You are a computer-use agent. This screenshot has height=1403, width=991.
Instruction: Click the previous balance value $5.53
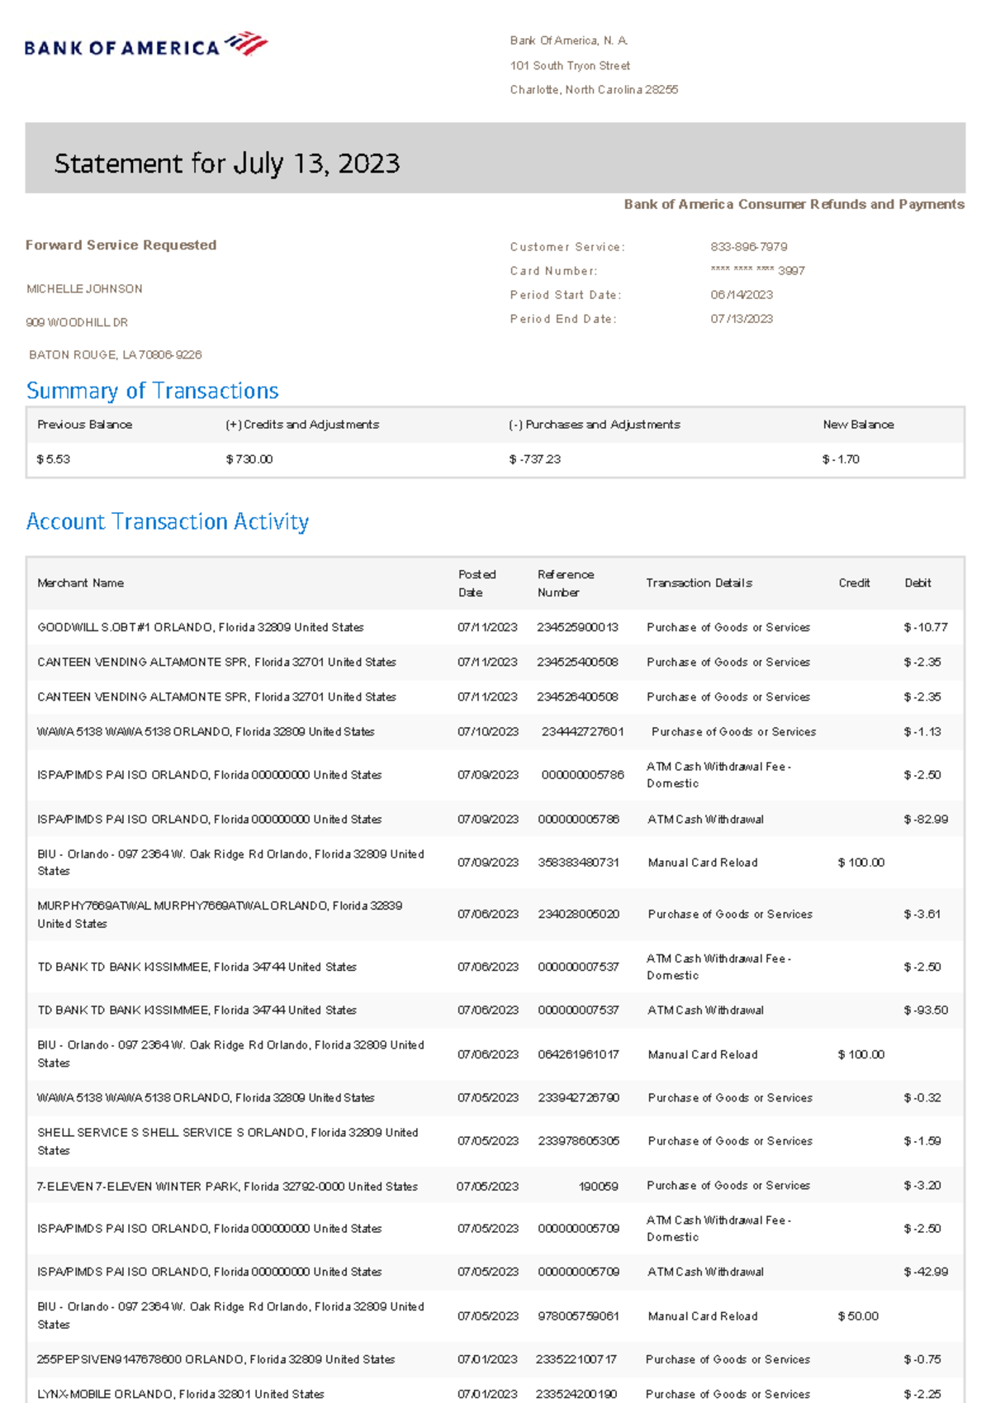click(x=54, y=459)
